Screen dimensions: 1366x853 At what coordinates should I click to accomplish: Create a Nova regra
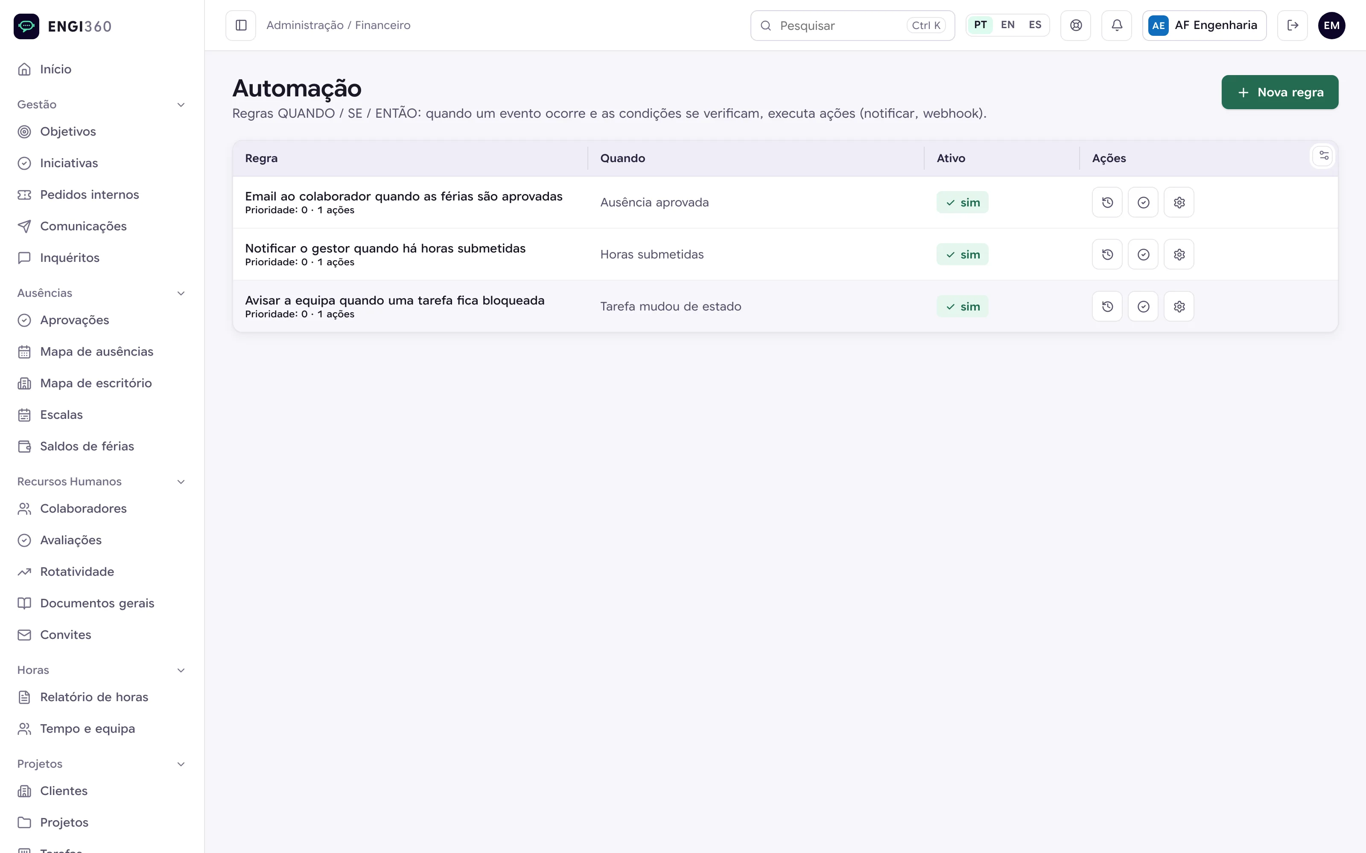point(1280,92)
